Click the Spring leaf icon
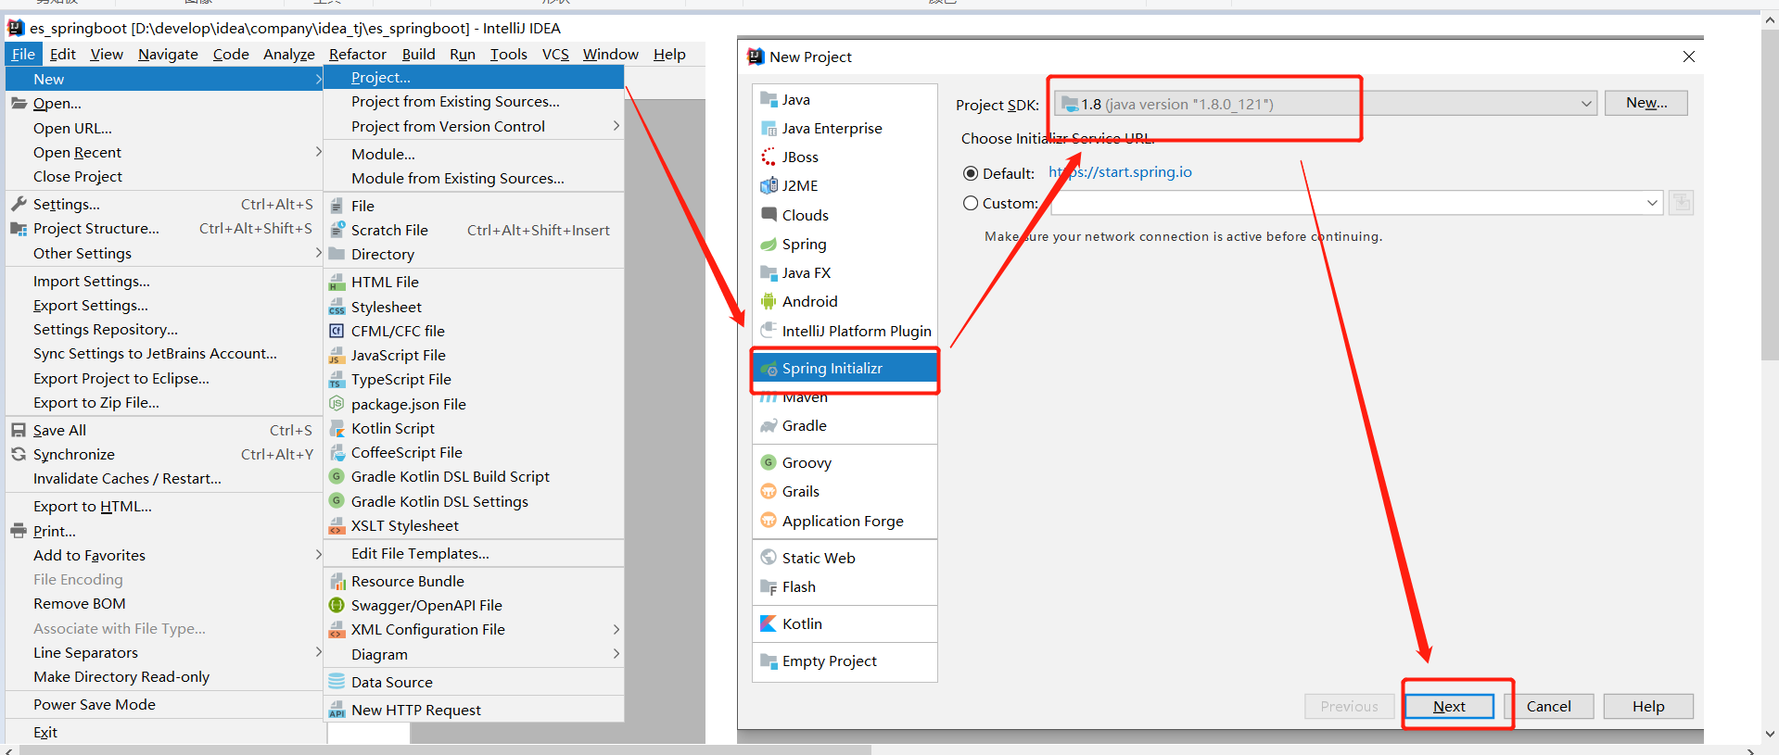This screenshot has height=755, width=1779. point(769,244)
